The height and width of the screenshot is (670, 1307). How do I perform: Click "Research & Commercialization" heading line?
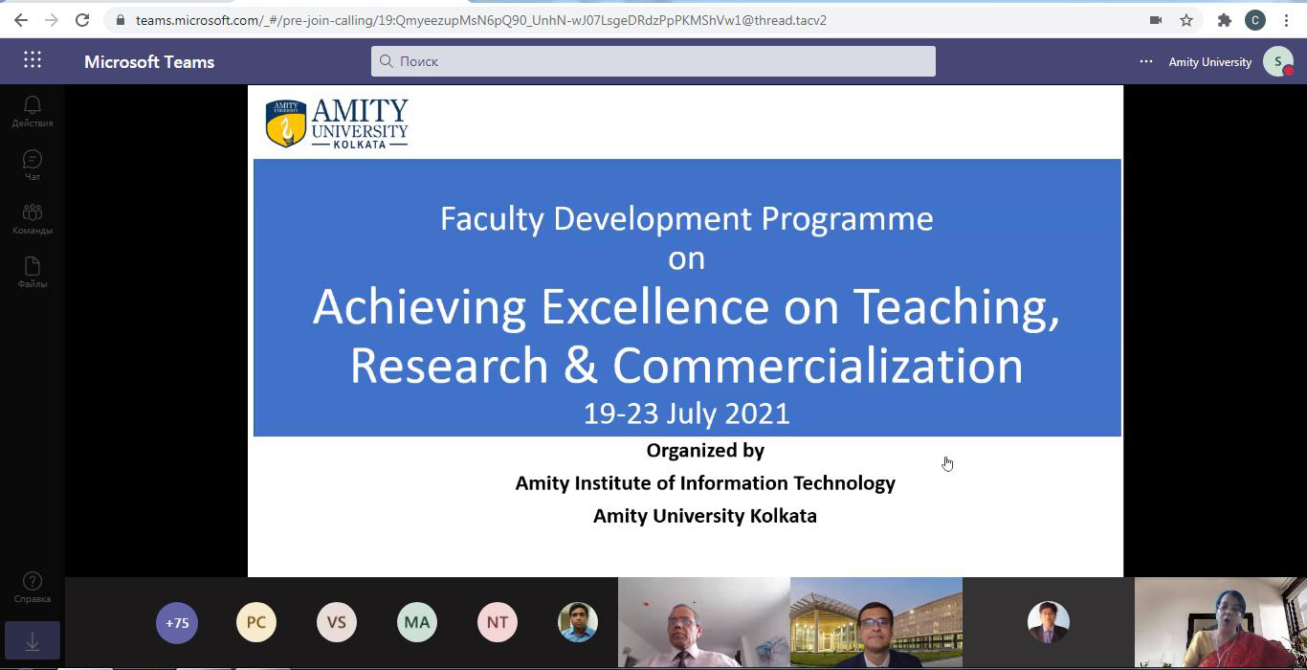[x=687, y=366]
